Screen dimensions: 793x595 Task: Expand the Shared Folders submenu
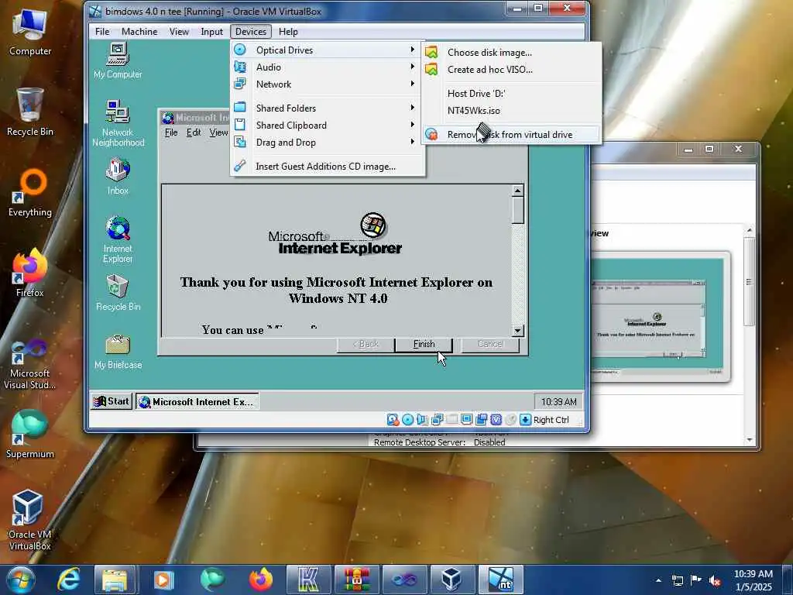point(328,108)
